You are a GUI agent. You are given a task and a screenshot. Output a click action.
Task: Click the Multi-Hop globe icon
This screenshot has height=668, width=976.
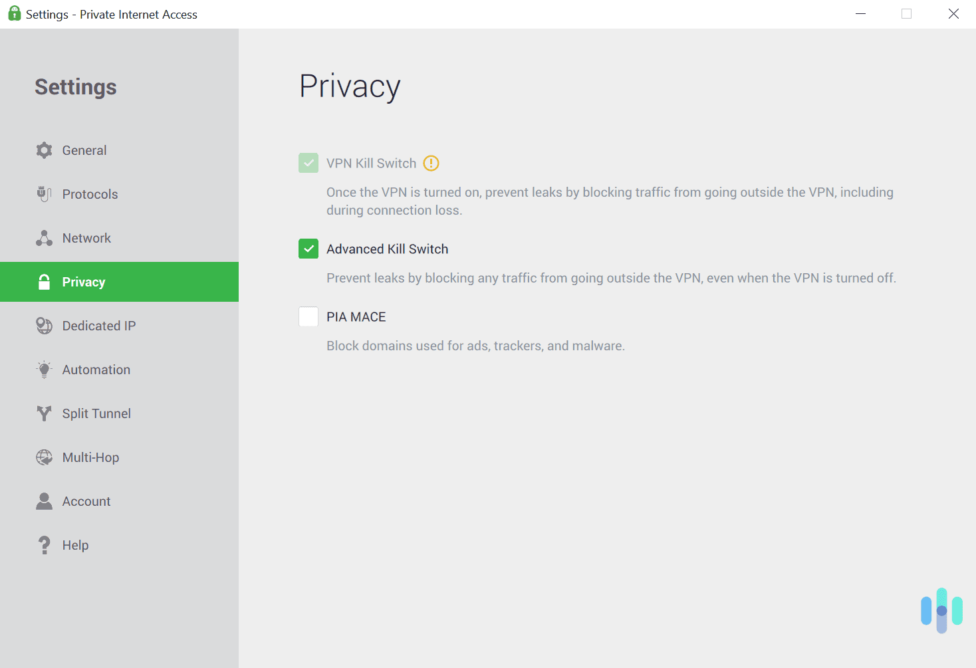coord(44,457)
